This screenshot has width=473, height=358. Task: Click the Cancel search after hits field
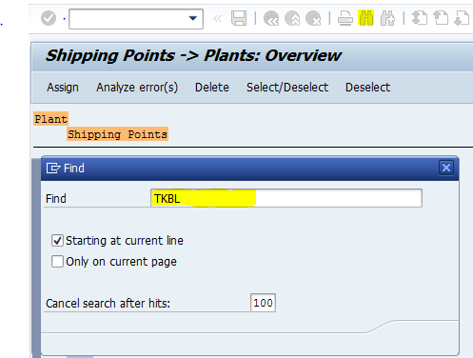[x=263, y=303]
